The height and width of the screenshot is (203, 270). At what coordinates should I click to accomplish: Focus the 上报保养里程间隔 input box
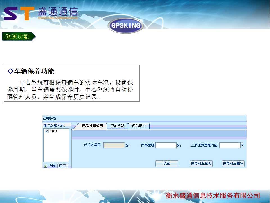click(230, 145)
